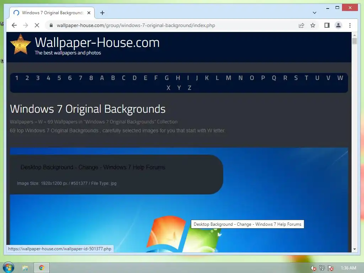The width and height of the screenshot is (364, 273).
Task: Open the letter O index
Action: pyautogui.click(x=252, y=78)
